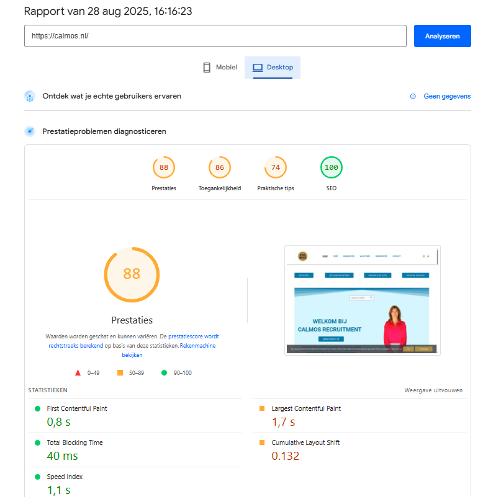Viewport: 501px width, 497px height.
Task: Click the Analyseren button
Action: point(442,36)
